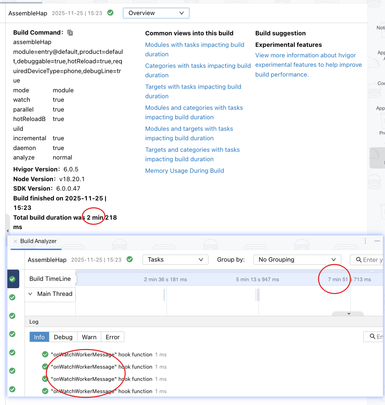385x405 pixels.
Task: Copy the build command with copy icon
Action: (x=70, y=33)
